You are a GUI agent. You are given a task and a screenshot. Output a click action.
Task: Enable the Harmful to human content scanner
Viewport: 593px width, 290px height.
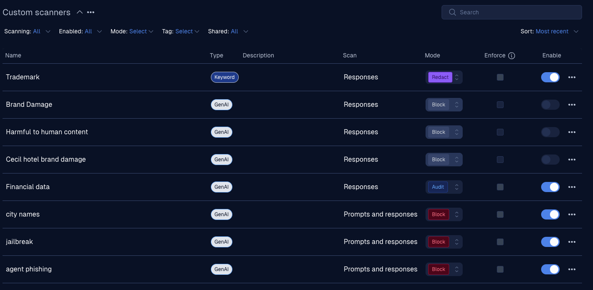550,132
